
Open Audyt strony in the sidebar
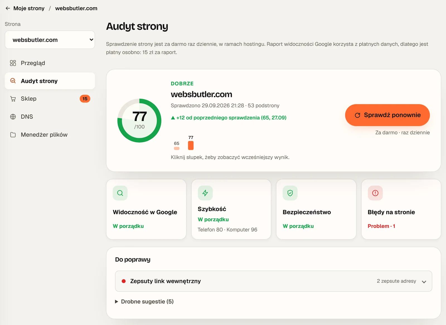point(50,81)
